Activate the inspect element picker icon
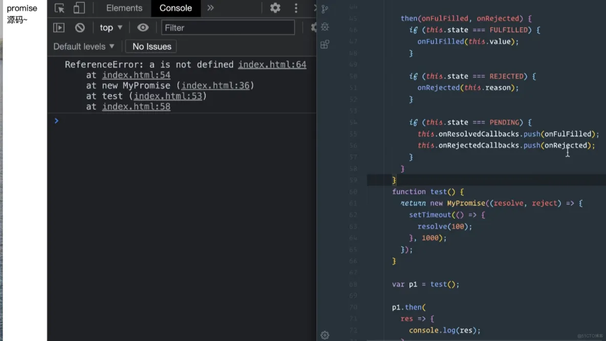Image resolution: width=606 pixels, height=341 pixels. click(59, 8)
